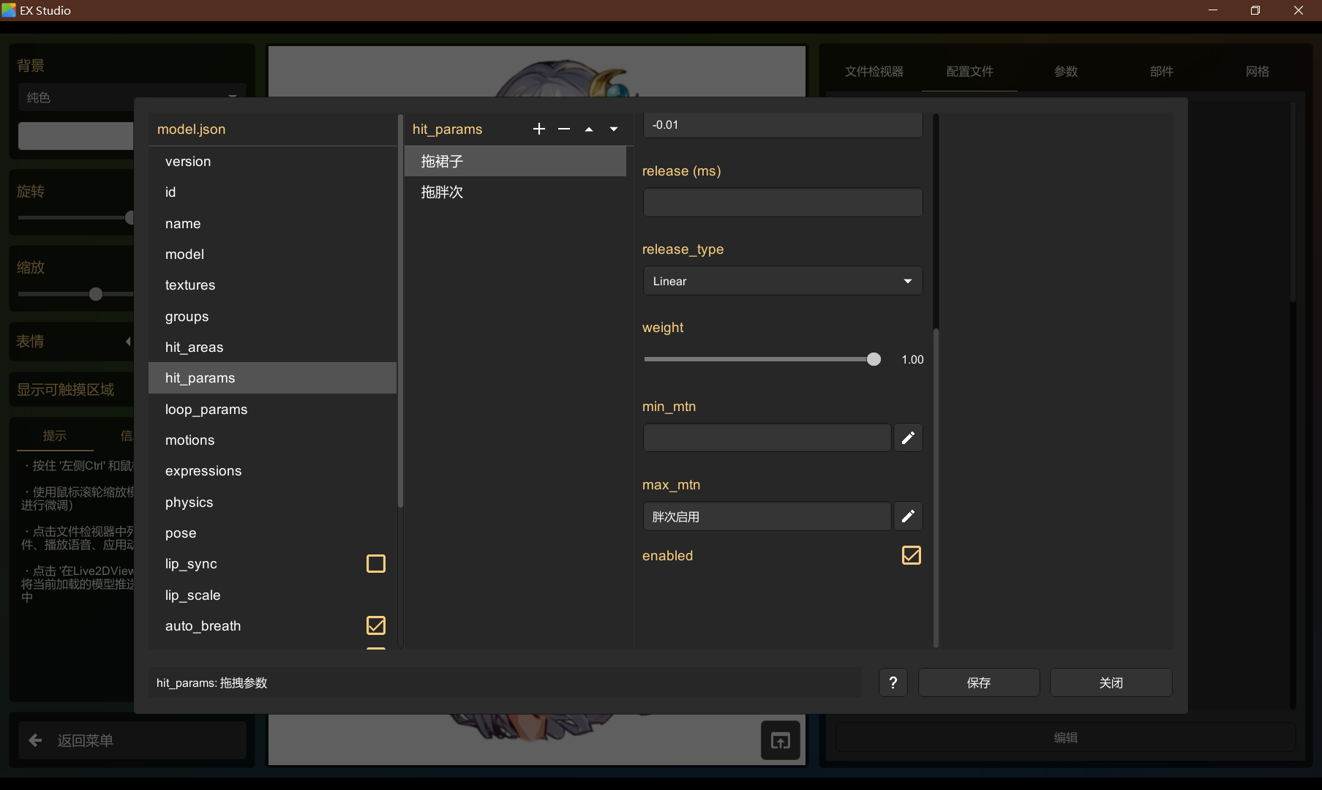
Task: Disable the auto_breath checkbox
Action: (x=376, y=625)
